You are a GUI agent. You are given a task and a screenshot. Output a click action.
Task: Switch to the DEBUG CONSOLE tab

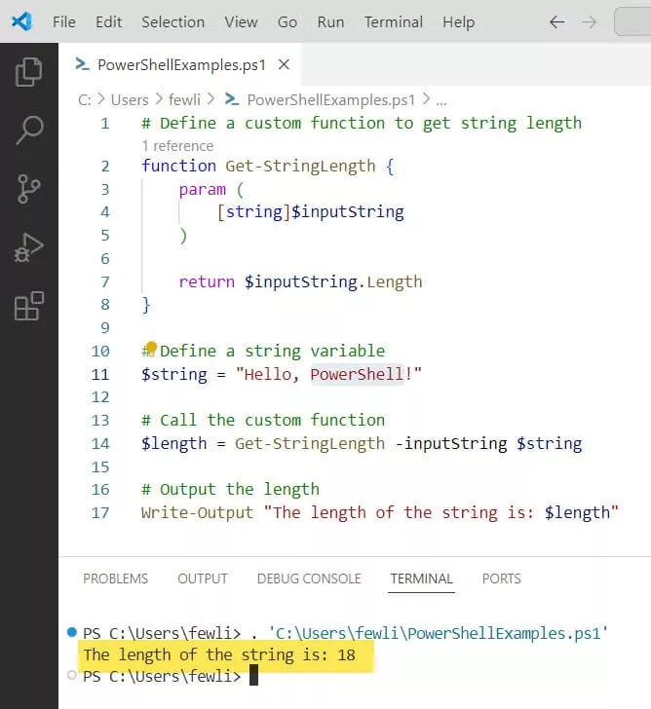[x=309, y=578]
